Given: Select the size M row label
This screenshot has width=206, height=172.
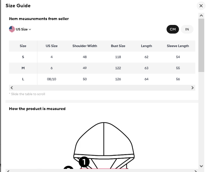Looking at the screenshot, I should click(x=23, y=68).
